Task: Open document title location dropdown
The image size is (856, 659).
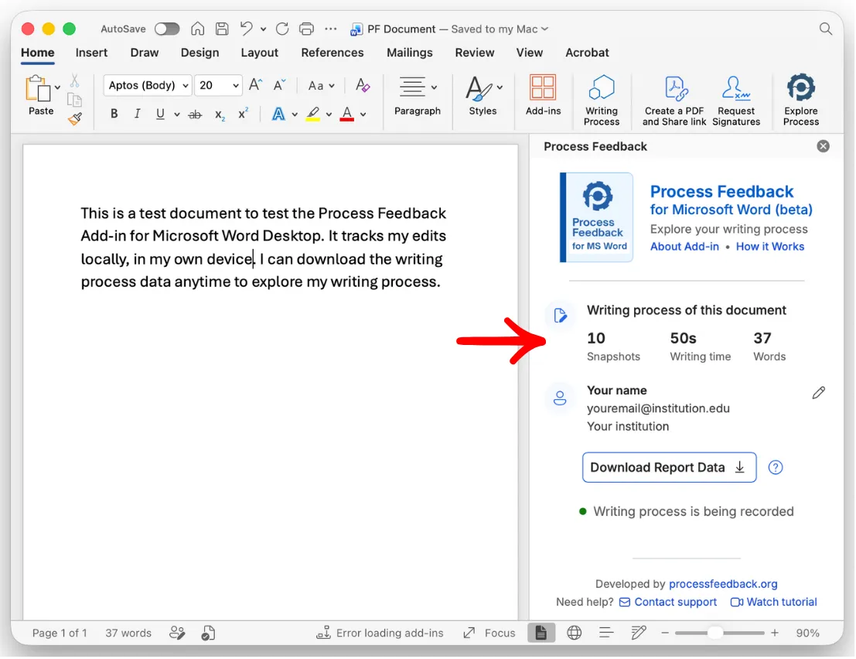Action: coord(545,29)
